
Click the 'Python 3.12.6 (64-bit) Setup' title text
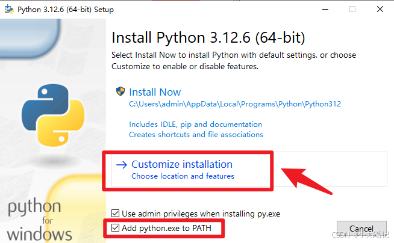(x=66, y=10)
